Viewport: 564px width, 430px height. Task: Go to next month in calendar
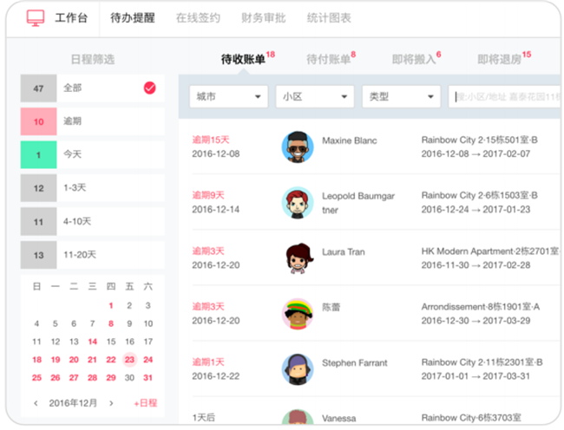coord(111,403)
